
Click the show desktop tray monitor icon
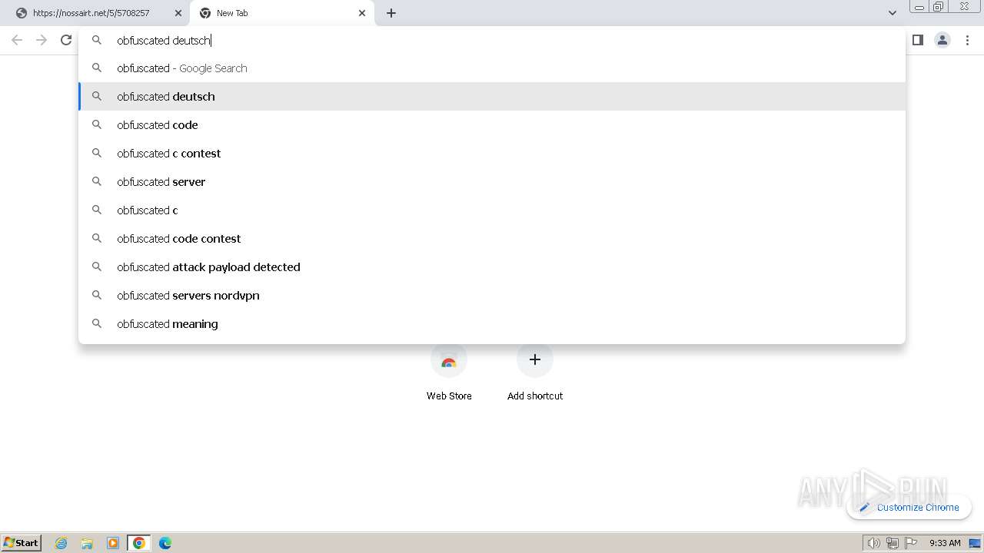coord(975,543)
